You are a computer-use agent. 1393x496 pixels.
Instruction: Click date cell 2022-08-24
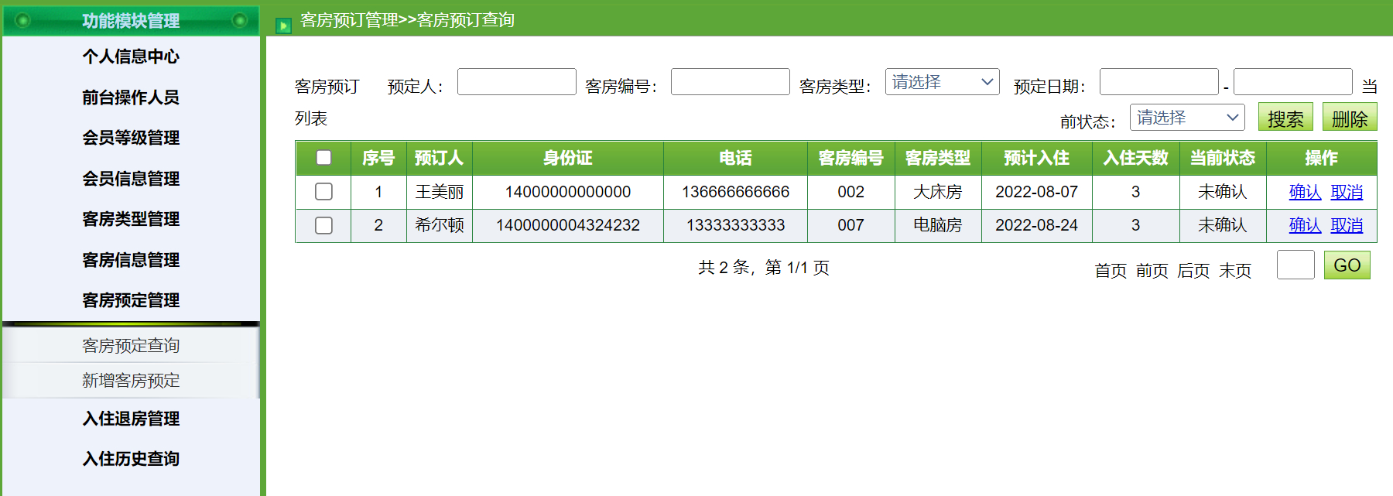[x=1036, y=225]
